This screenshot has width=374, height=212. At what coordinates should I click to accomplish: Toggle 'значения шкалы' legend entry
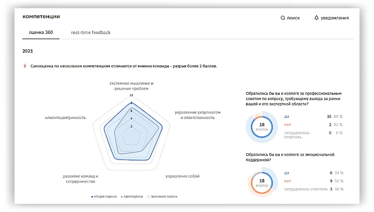click(x=162, y=197)
